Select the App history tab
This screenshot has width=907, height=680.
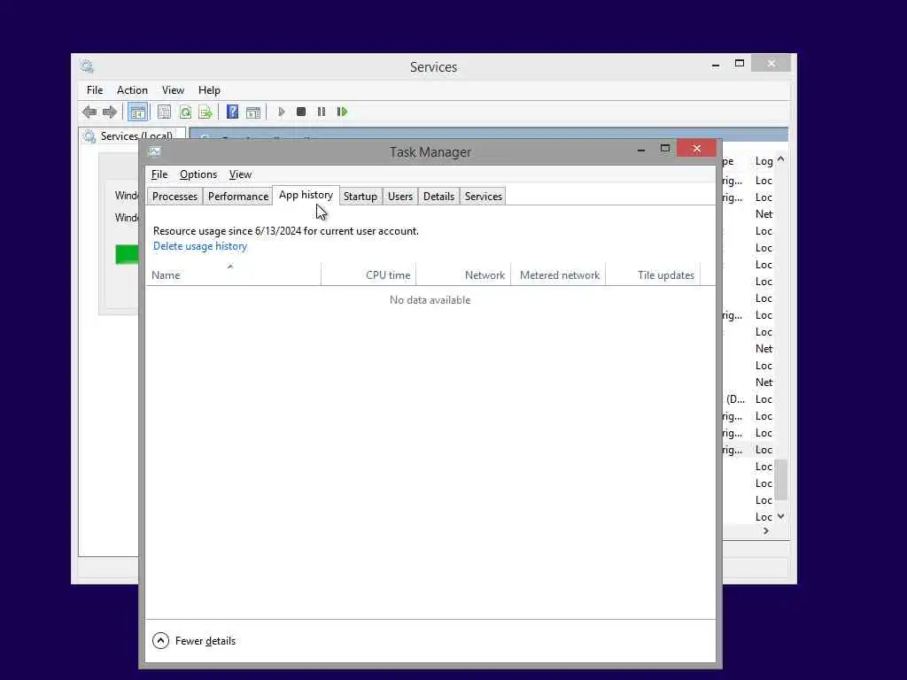click(x=306, y=195)
